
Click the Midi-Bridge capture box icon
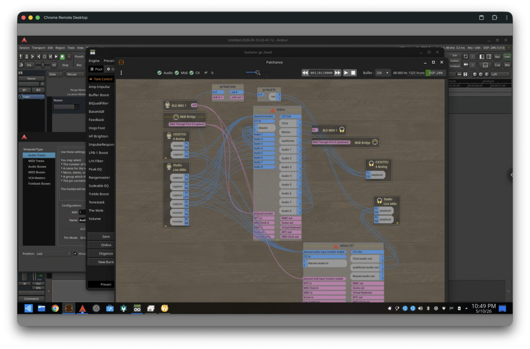pyautogui.click(x=176, y=117)
